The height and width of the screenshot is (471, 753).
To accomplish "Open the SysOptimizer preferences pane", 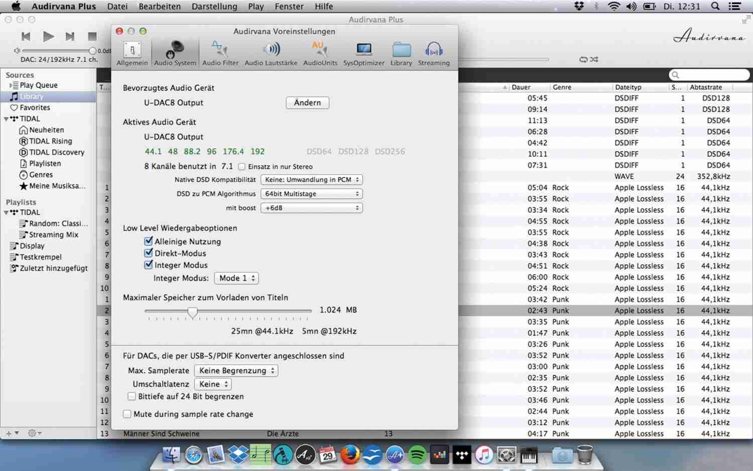I will pyautogui.click(x=363, y=54).
